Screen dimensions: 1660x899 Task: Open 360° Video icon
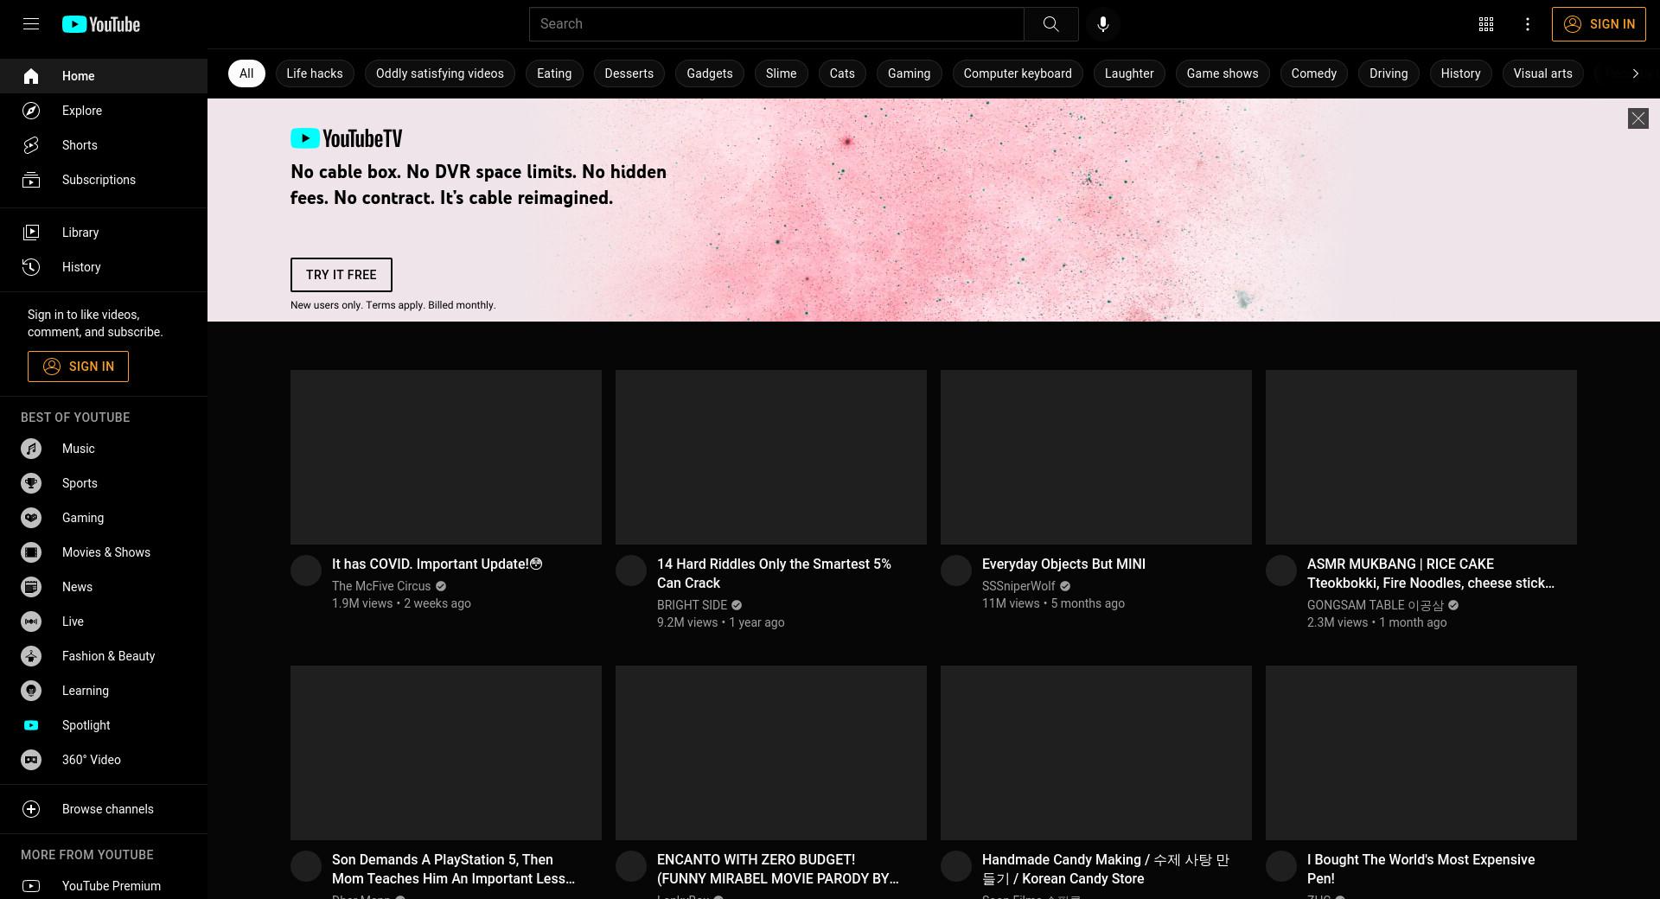[x=31, y=760]
